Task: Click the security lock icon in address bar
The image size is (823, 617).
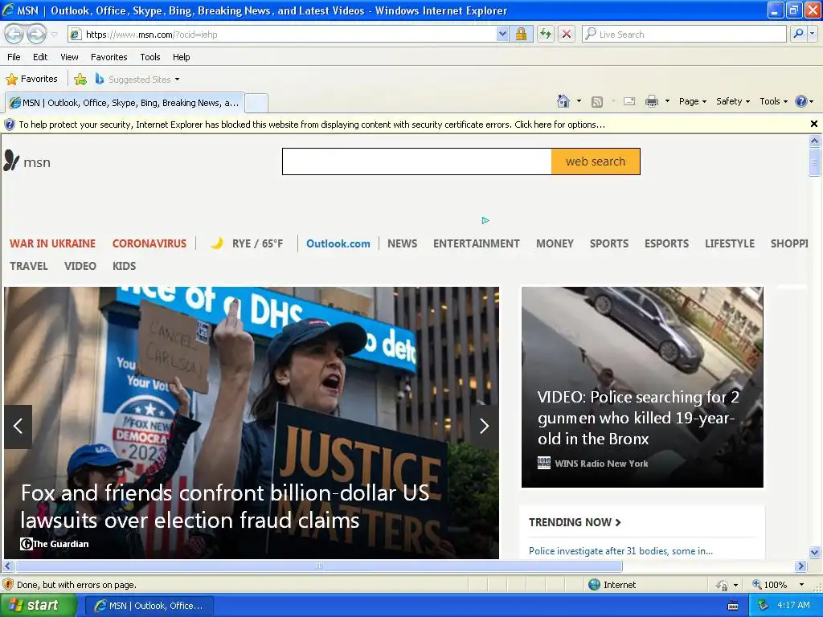Action: [521, 35]
